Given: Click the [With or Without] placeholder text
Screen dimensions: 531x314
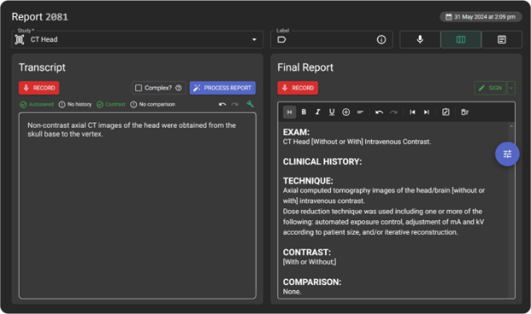Looking at the screenshot, I should [x=310, y=262].
